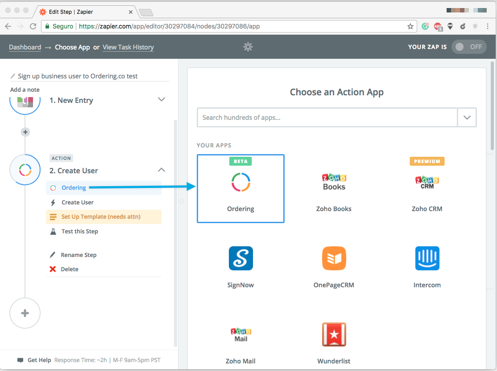
Task: Pick the SignNow app icon
Action: point(240,258)
